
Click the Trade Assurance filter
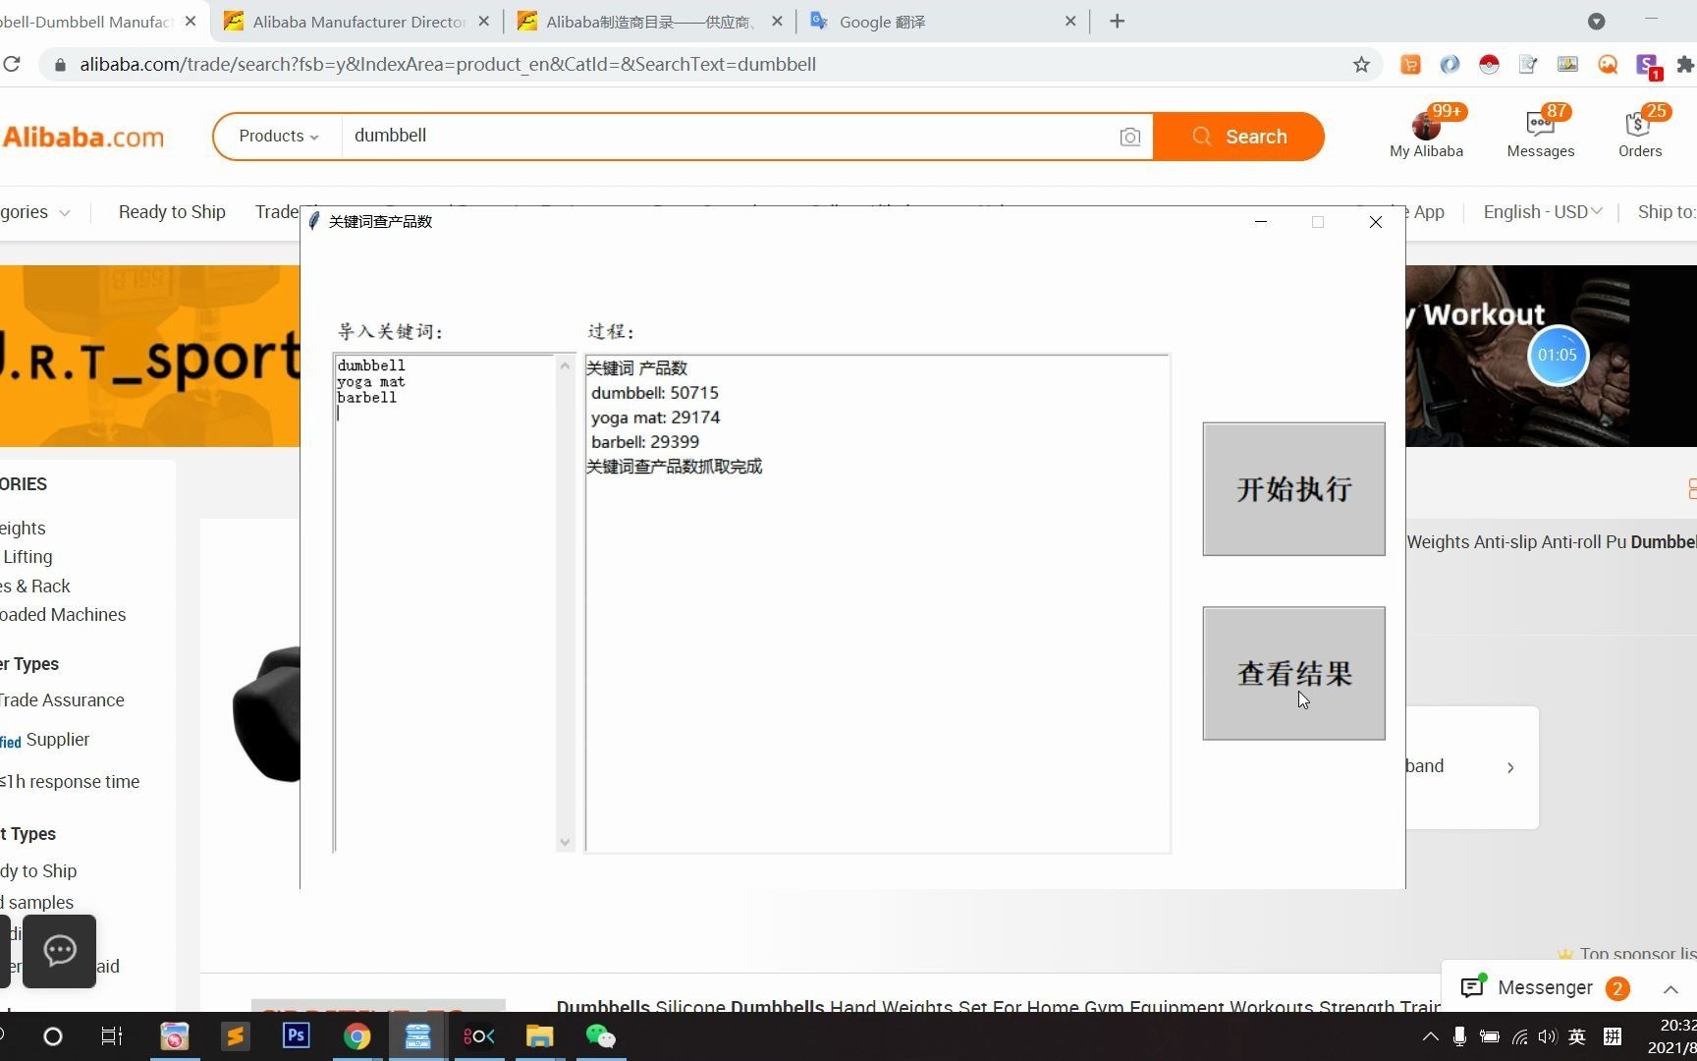[x=62, y=700]
